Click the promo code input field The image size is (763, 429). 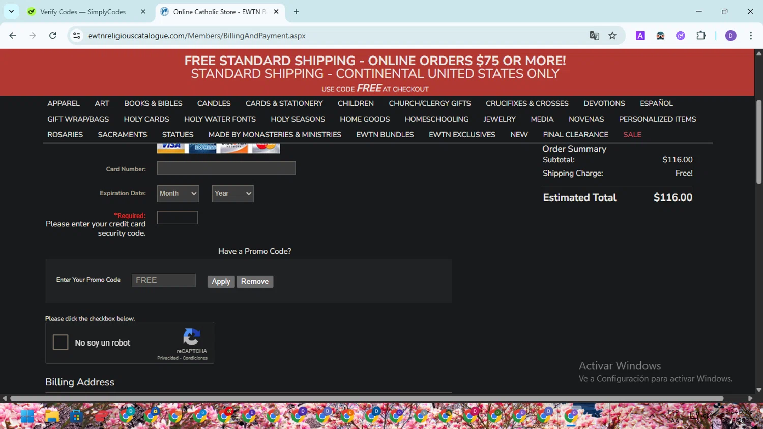[x=164, y=280]
